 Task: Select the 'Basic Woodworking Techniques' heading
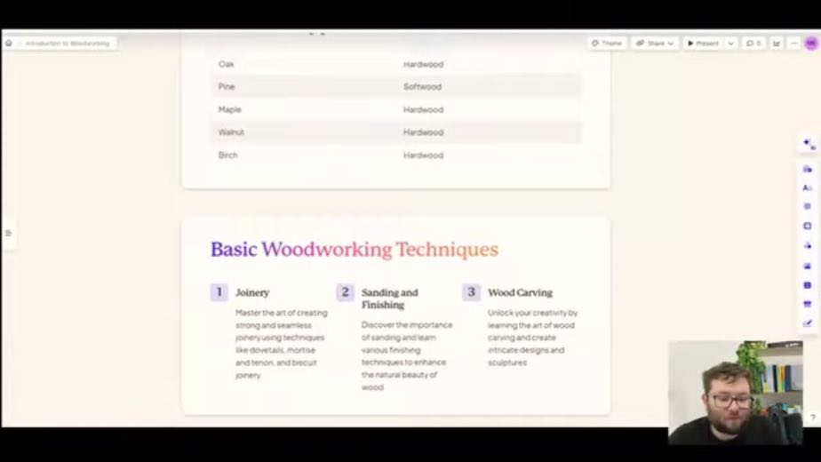(355, 250)
